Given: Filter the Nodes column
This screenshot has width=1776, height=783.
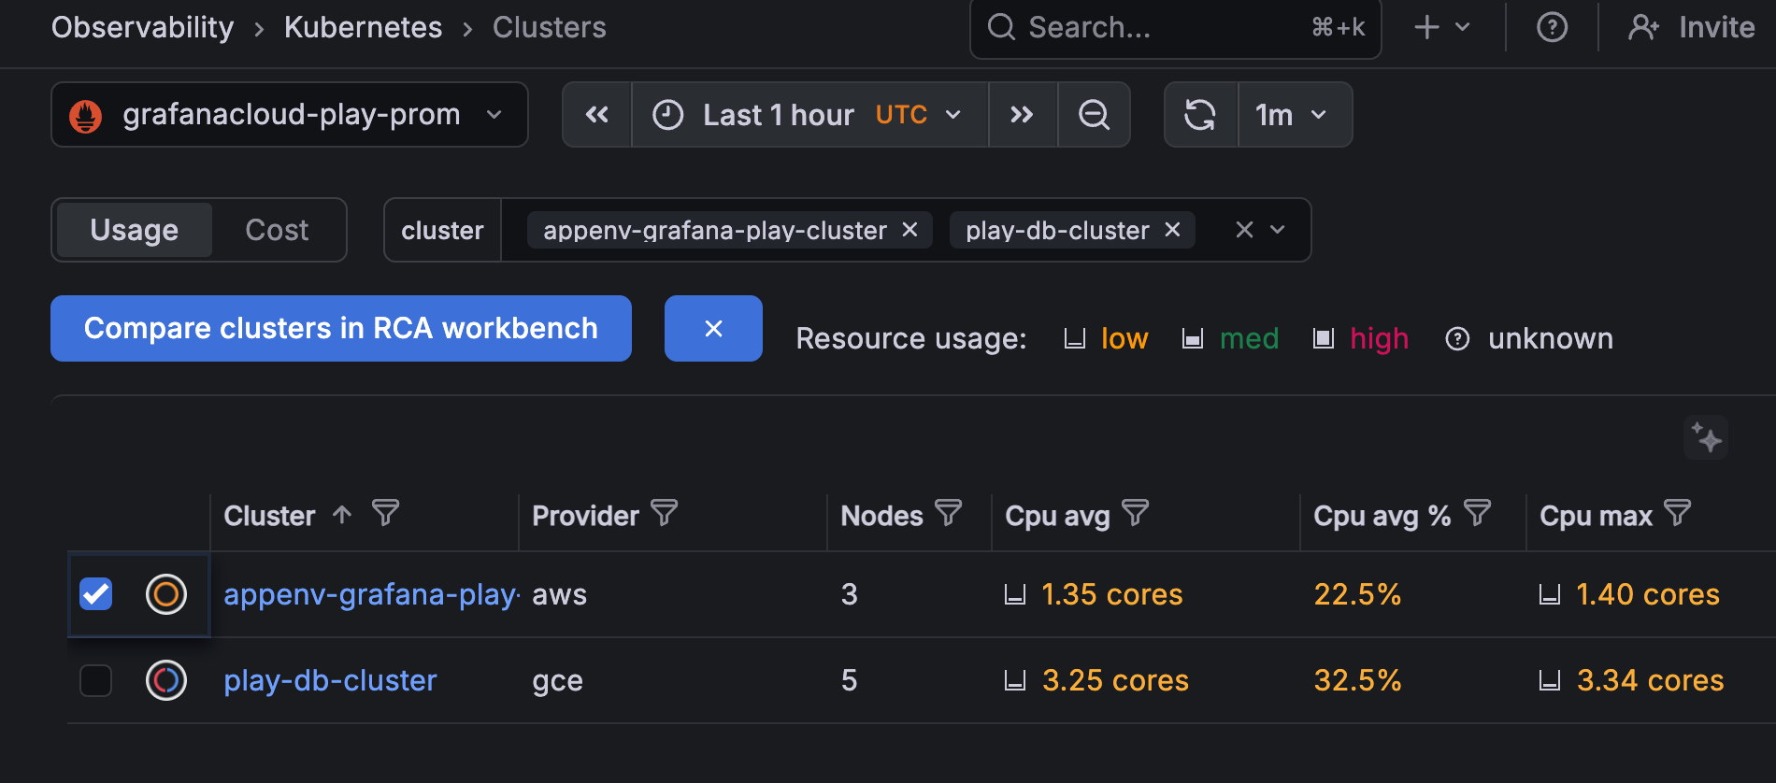Looking at the screenshot, I should (x=948, y=513).
